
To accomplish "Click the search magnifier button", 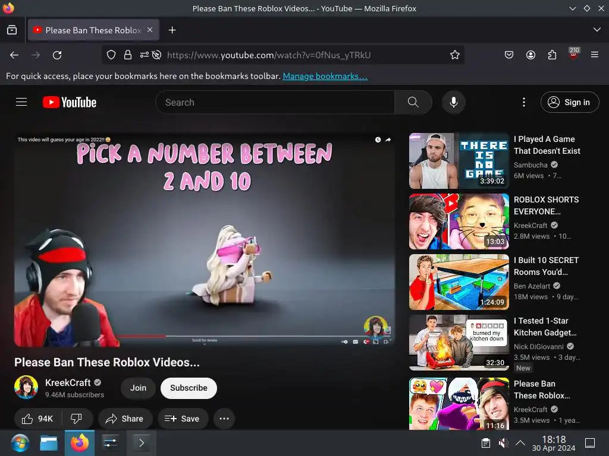I will [x=413, y=102].
